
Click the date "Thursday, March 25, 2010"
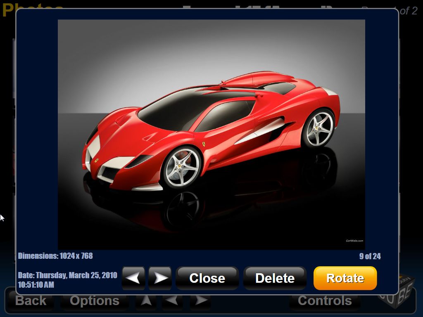click(x=76, y=275)
